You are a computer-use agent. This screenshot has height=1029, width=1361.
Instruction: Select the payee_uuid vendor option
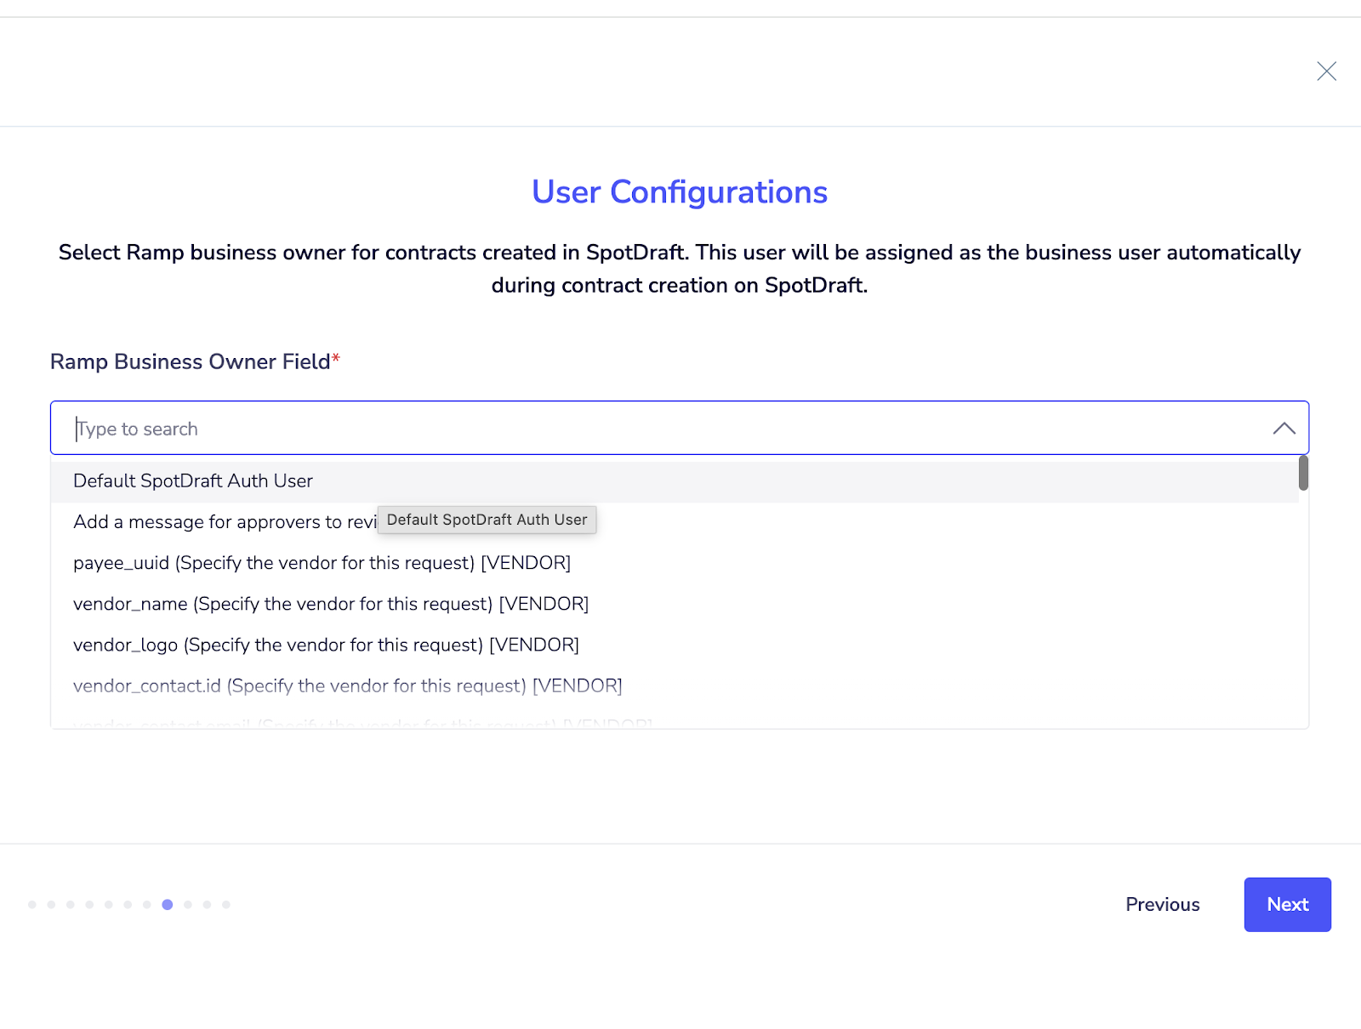[x=322, y=563]
